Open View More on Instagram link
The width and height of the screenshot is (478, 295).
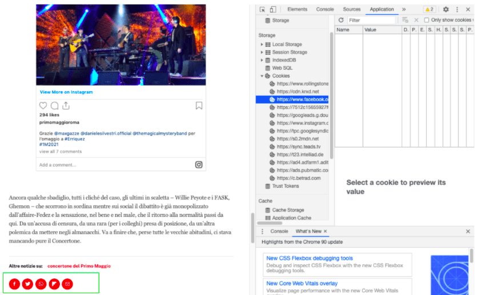66,92
